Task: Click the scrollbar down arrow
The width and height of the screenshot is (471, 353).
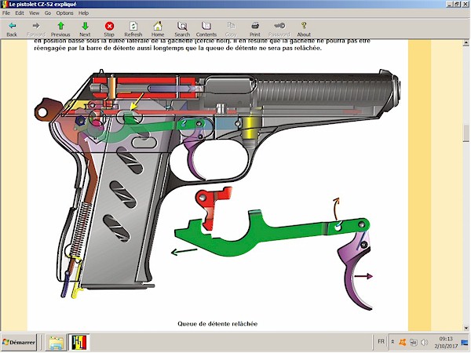Action: [x=466, y=328]
